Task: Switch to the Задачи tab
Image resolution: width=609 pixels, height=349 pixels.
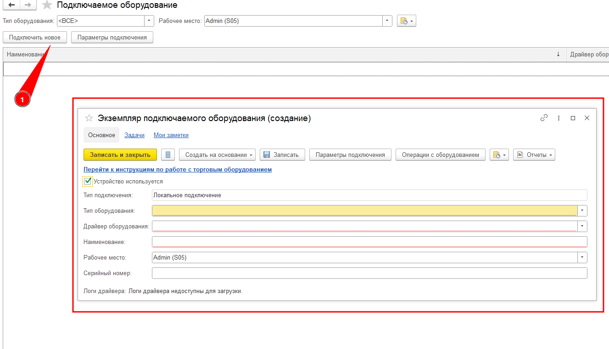Action: tap(134, 135)
